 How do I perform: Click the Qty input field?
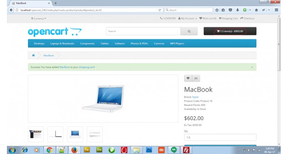(220, 137)
